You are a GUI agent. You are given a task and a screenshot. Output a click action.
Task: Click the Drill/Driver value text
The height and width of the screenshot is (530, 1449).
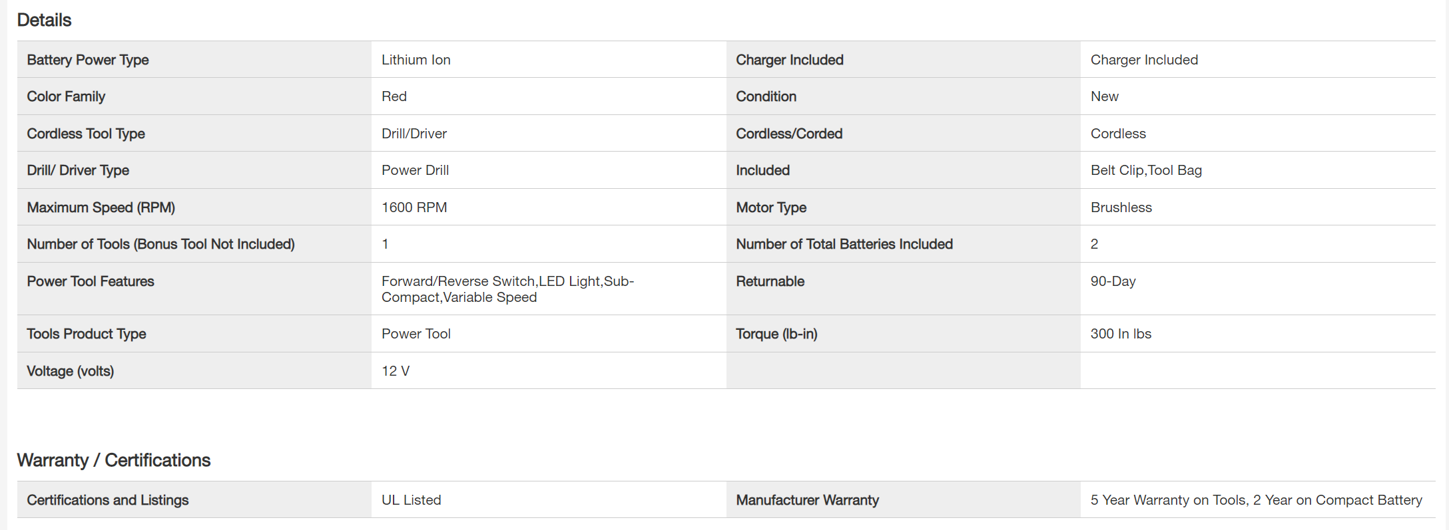pos(414,134)
